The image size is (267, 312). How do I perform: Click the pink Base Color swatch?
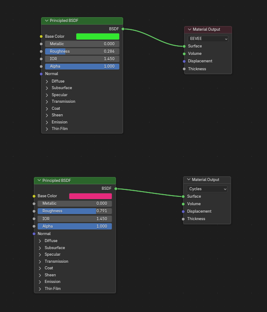(x=90, y=196)
